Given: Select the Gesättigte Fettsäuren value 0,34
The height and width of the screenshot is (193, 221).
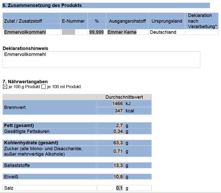Looking at the screenshot, I should pos(118,131).
